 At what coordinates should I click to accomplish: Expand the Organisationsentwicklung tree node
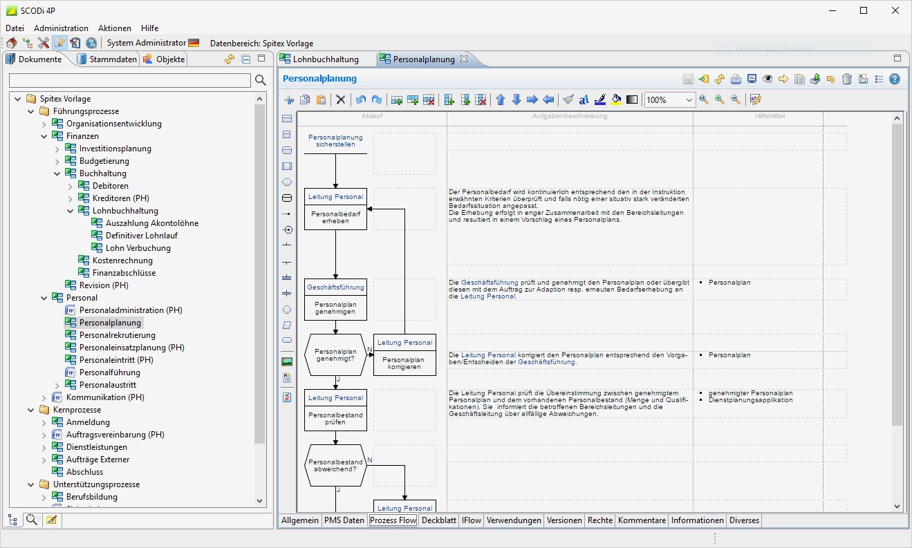click(44, 124)
